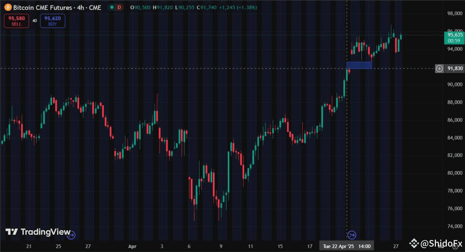Click the hexagon icon in the bottom-right corner
Viewport: 465px width, 252px height.
(456, 246)
